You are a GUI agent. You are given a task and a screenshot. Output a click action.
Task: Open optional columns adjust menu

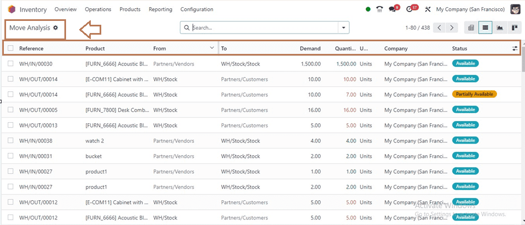point(515,48)
